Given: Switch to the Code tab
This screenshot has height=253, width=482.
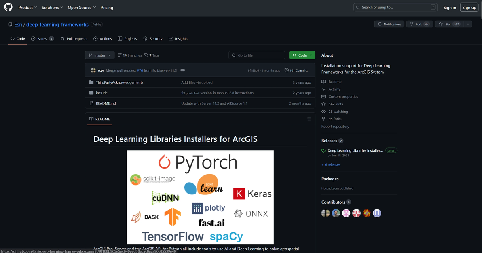Looking at the screenshot, I should (x=17, y=39).
